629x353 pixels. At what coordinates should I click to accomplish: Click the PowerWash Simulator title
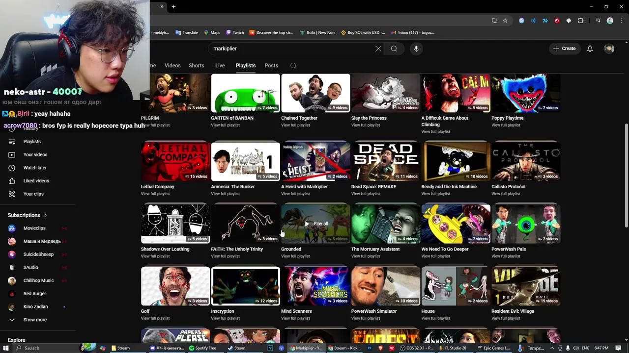(374, 311)
